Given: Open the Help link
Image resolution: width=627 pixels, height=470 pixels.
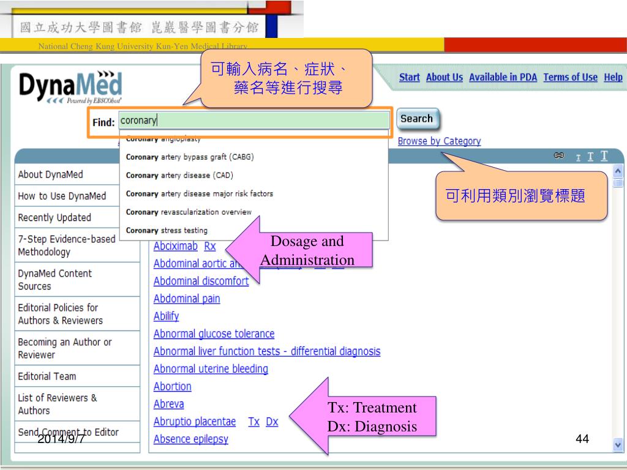Looking at the screenshot, I should [613, 77].
